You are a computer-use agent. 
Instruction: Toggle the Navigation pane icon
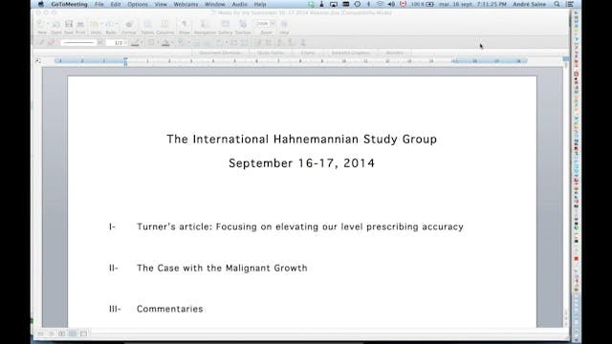point(204,25)
